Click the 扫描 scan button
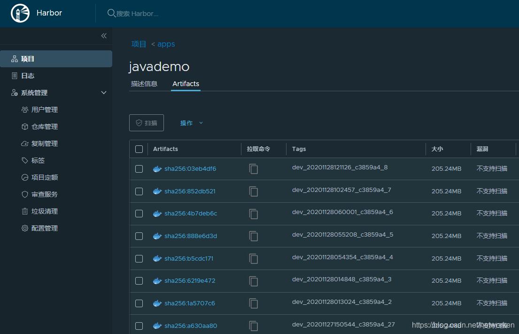This screenshot has width=519, height=334. click(x=147, y=123)
